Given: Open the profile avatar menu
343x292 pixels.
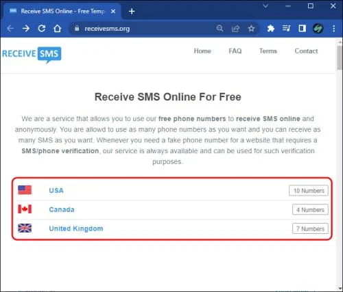Looking at the screenshot, I should pyautogui.click(x=318, y=29).
